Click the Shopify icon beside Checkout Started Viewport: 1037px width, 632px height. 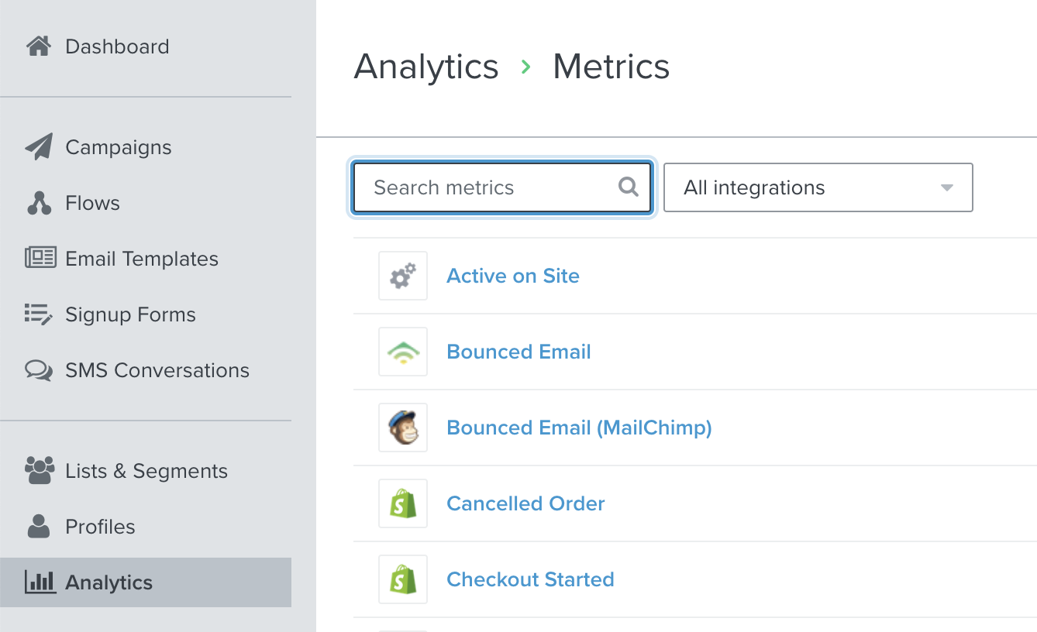click(403, 579)
